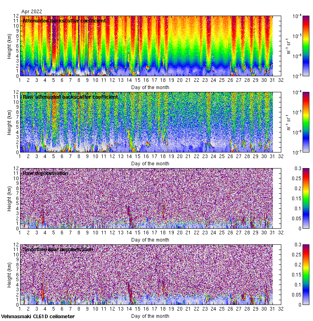Viewport: 313px width, 321px height.
Task: Click the raw backscatter panel's color bar
Action: click(x=306, y=122)
